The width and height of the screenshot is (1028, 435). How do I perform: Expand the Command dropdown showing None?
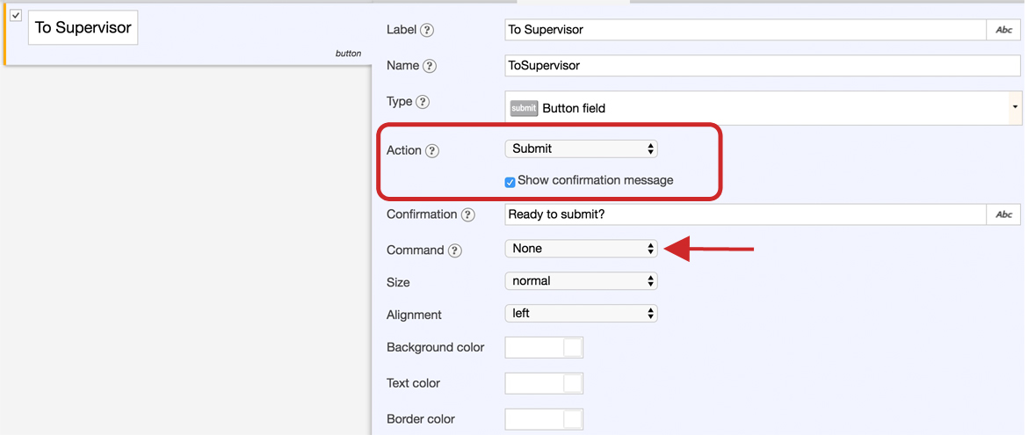581,249
